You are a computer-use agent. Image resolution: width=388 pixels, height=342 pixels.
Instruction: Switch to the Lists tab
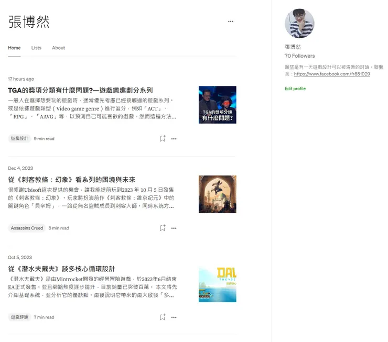click(x=36, y=48)
